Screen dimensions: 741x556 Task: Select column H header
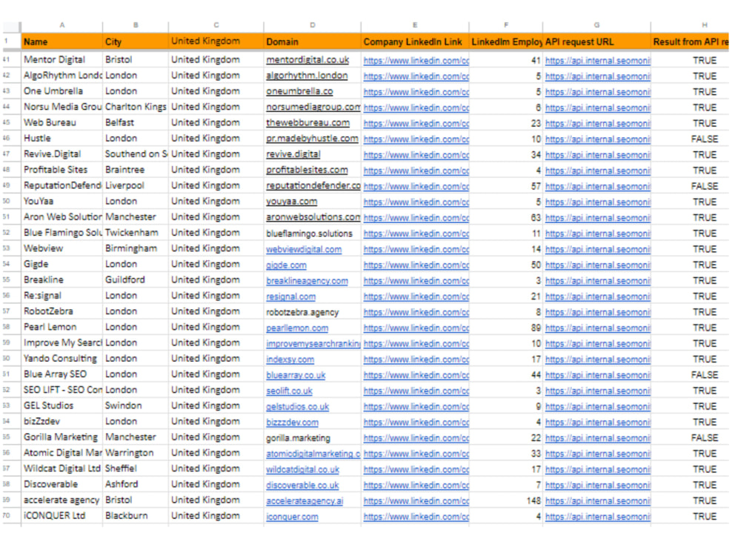(689, 25)
